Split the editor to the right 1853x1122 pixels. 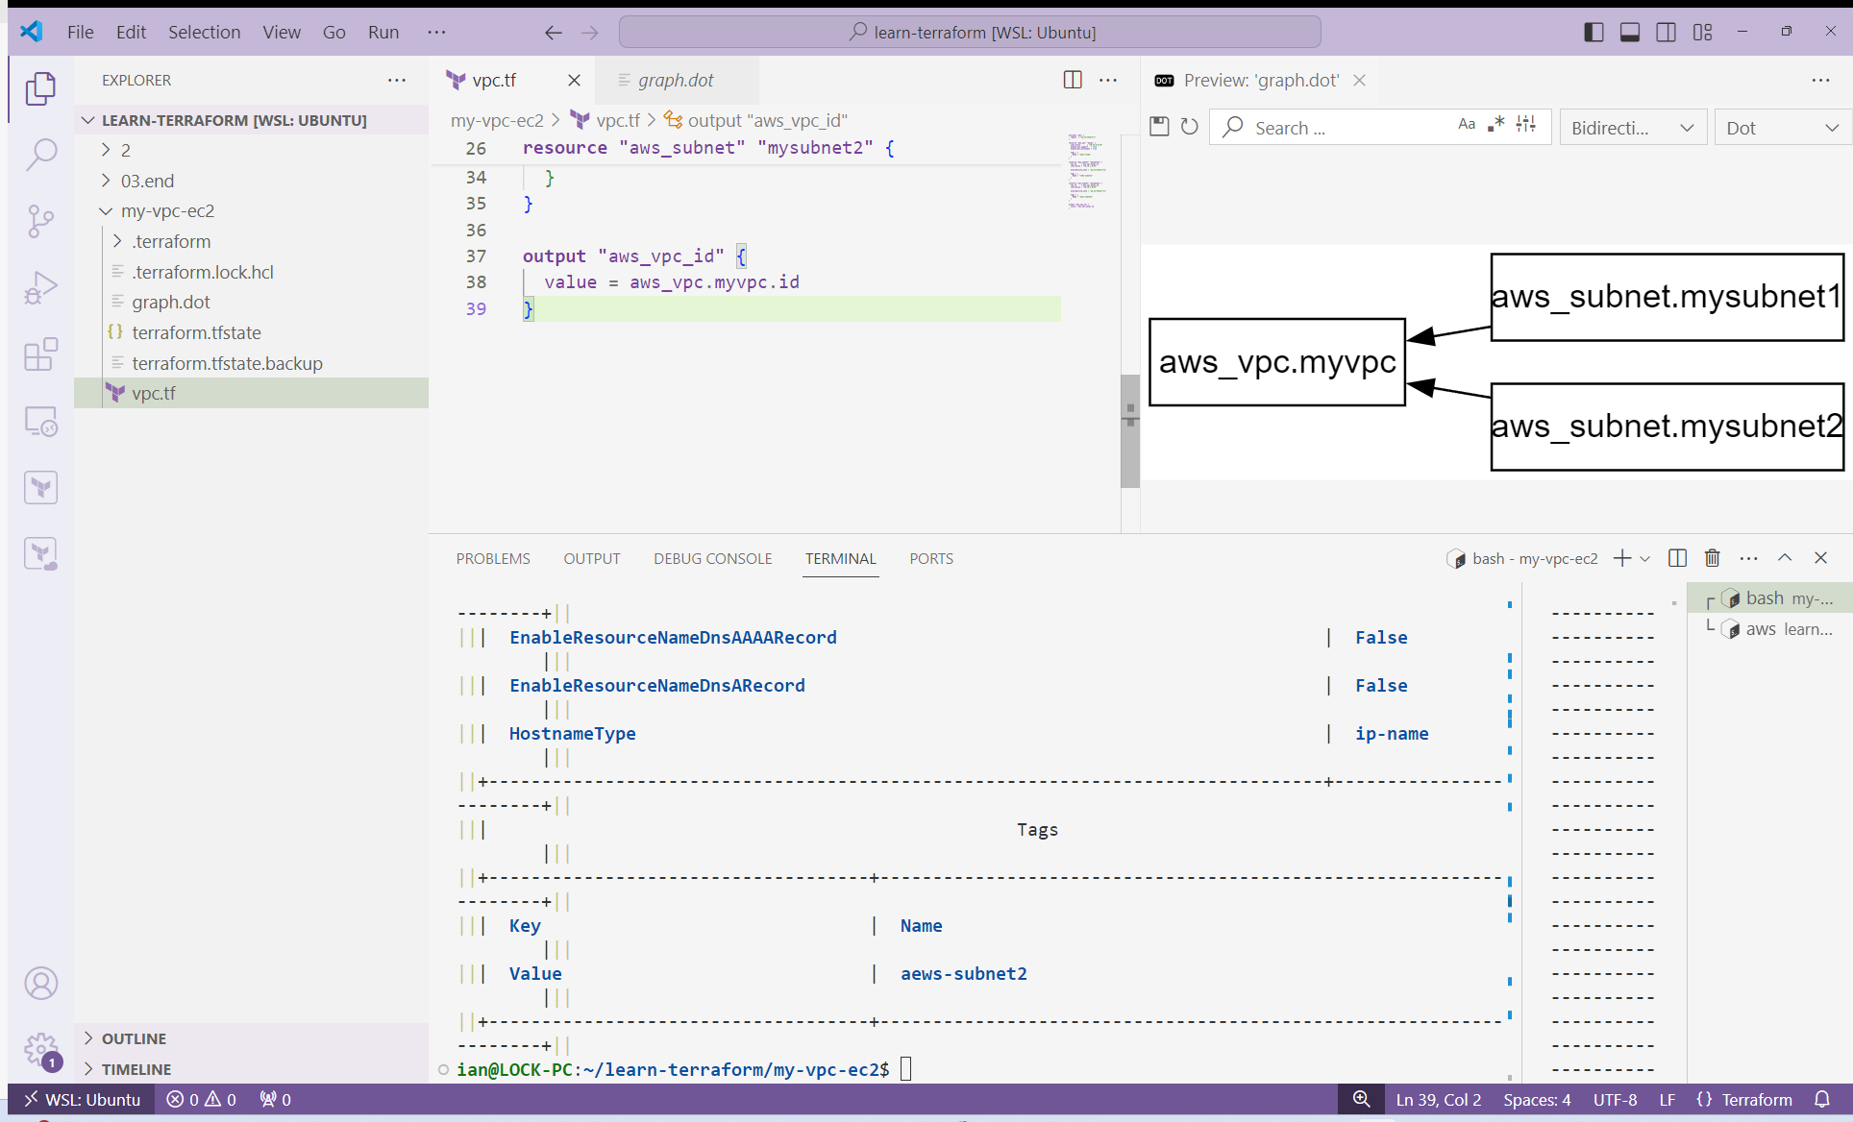pyautogui.click(x=1073, y=80)
